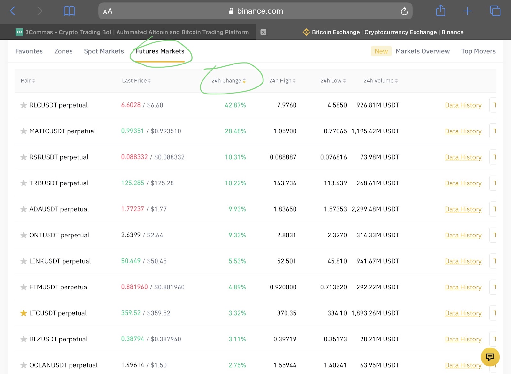Favorite the OCEANUSDT perpetual star

click(x=23, y=365)
